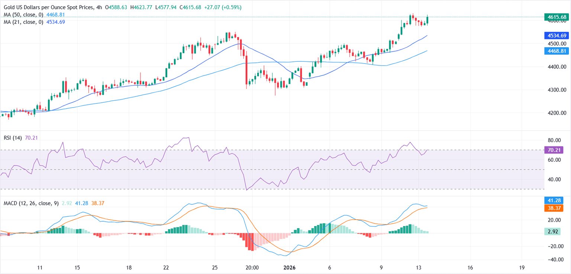Click the orange 38.37 signal value tag

point(556,208)
